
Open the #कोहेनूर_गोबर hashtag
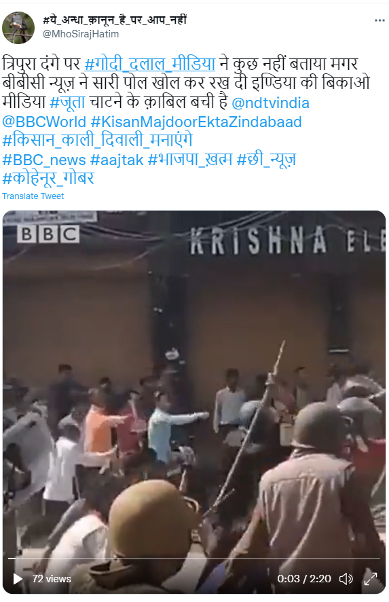(48, 178)
